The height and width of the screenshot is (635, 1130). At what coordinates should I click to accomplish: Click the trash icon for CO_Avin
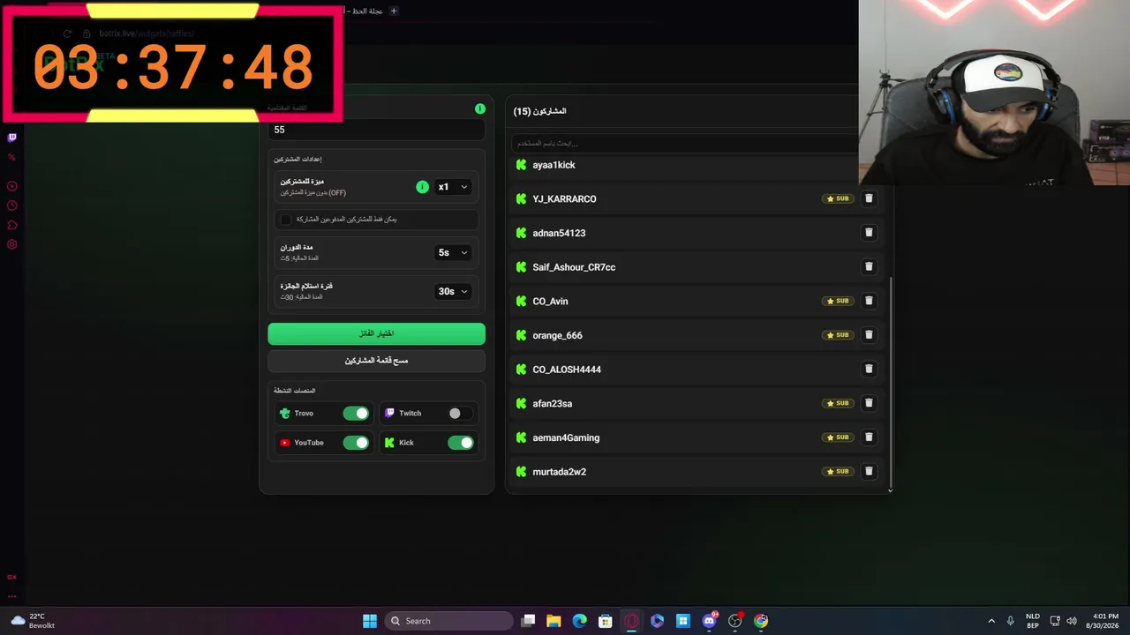[869, 301]
